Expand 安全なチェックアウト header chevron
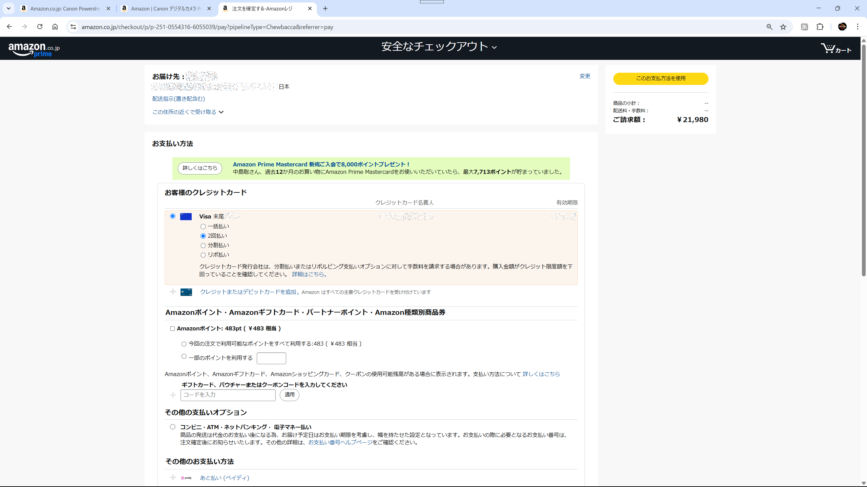Screen dimensions: 867x487 494,47
